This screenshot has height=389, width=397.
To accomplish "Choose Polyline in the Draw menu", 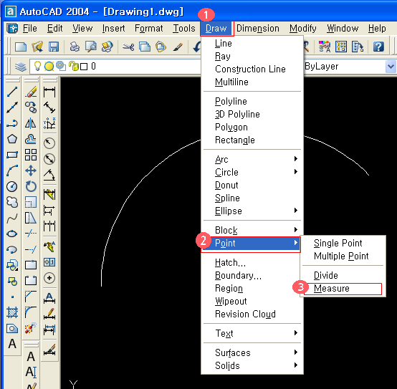I will [x=252, y=101].
